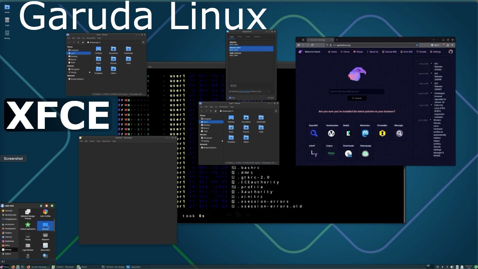Select the Style tab in Appearance

(232, 37)
